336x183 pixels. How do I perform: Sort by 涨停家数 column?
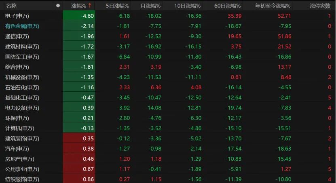point(320,6)
